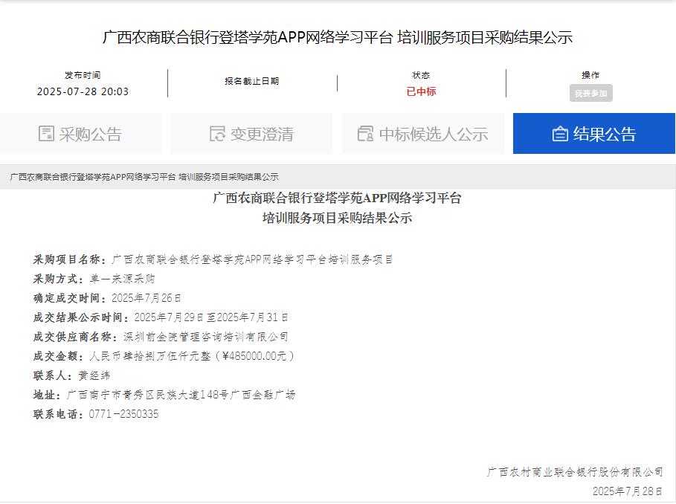676x504 pixels.
Task: Click the contact person 黄经纬
Action: coord(94,375)
